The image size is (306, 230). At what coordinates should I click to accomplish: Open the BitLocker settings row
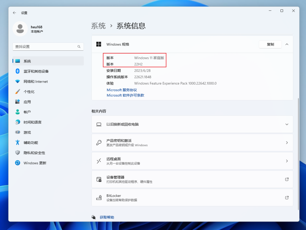click(x=192, y=198)
